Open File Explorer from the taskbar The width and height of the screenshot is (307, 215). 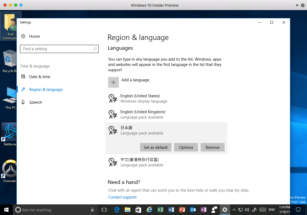click(128, 210)
